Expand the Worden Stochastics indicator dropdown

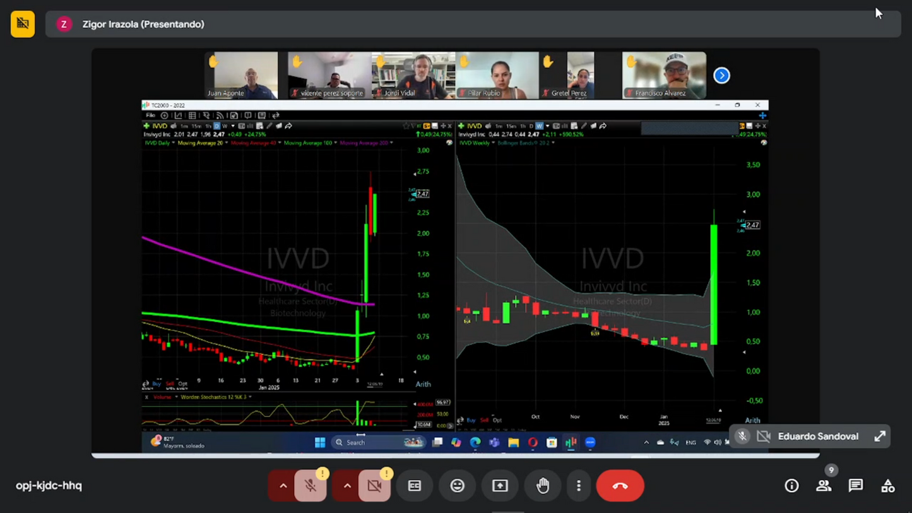coord(251,397)
